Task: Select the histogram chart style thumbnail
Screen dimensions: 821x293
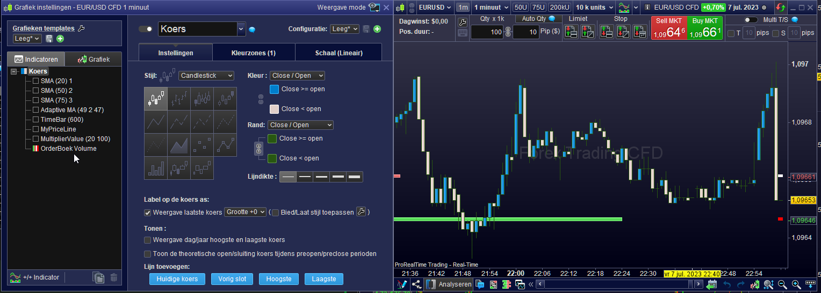Action: click(x=156, y=168)
